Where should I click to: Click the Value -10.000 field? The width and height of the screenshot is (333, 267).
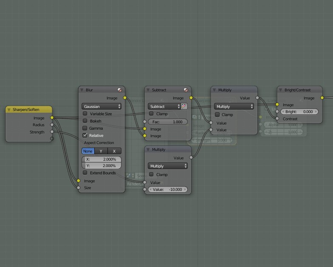pyautogui.click(x=167, y=190)
